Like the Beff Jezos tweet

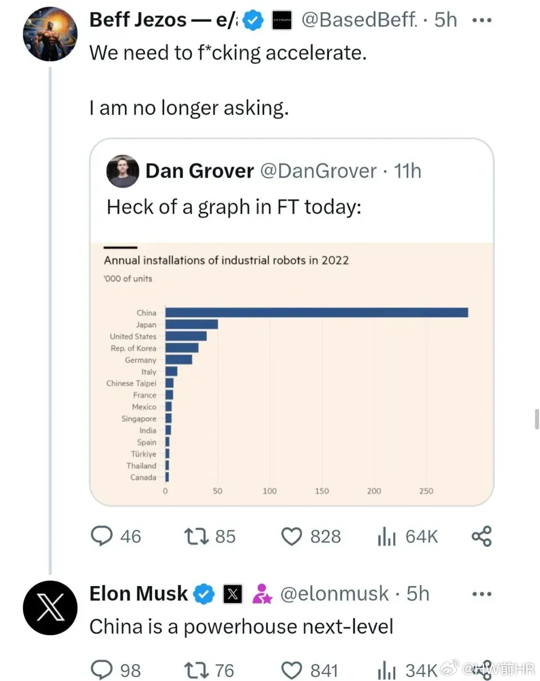click(291, 536)
